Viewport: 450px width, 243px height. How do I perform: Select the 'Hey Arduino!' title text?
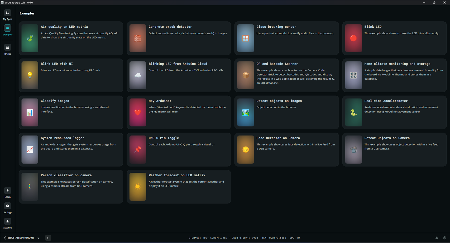[x=160, y=101]
